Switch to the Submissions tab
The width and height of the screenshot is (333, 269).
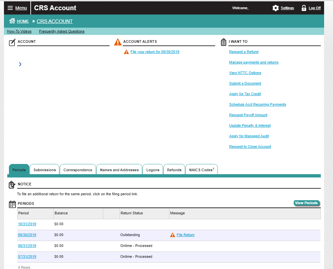(x=45, y=170)
